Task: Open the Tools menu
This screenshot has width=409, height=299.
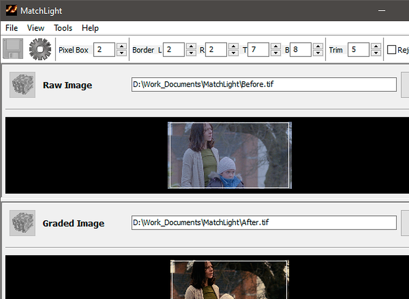Action: click(x=63, y=28)
